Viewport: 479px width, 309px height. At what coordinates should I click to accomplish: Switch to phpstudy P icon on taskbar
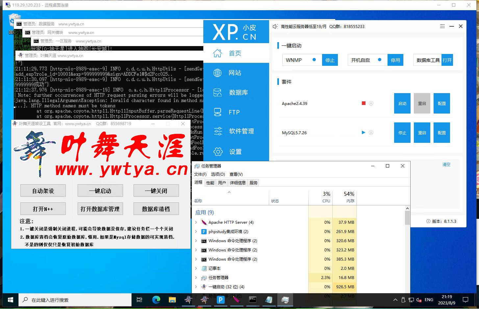[220, 300]
